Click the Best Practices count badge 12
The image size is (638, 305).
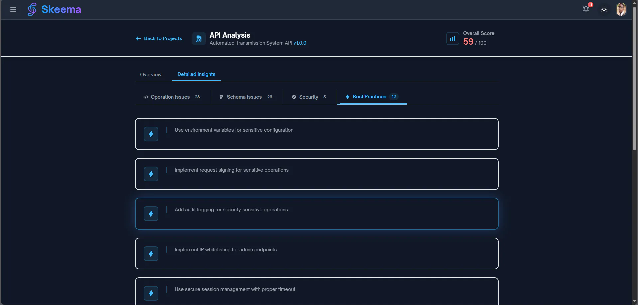[x=394, y=97]
